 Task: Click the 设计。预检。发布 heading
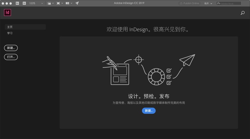click(149, 96)
